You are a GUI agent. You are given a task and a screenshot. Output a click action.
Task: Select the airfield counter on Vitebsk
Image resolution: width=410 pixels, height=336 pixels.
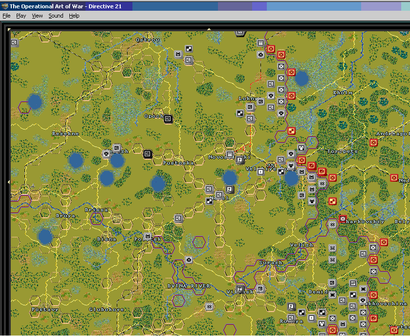click(239, 289)
